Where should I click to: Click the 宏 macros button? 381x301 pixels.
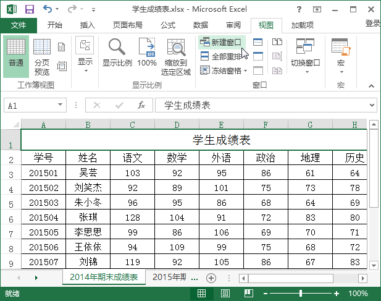click(x=341, y=56)
